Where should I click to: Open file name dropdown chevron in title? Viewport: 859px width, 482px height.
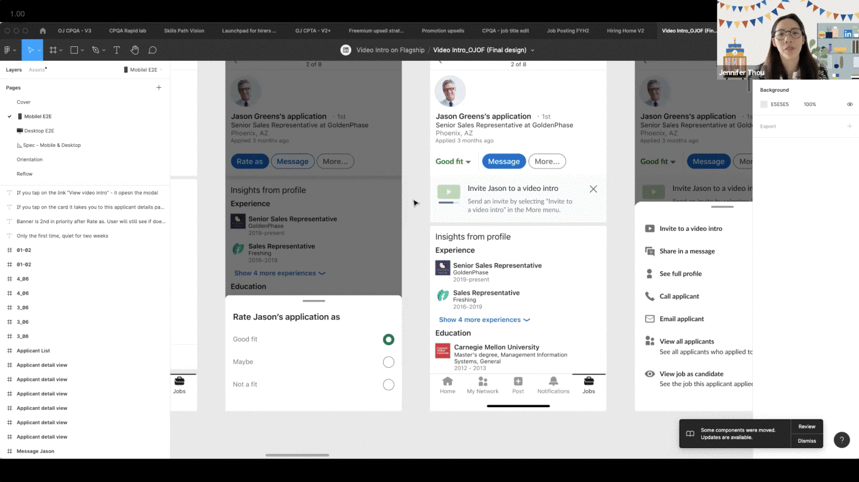pos(533,50)
